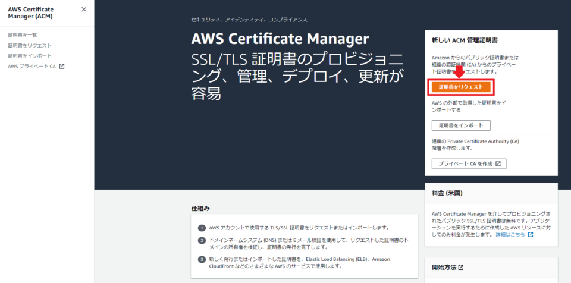
Task: Open 証明書を一覧 in sidebar
Action: click(23, 35)
